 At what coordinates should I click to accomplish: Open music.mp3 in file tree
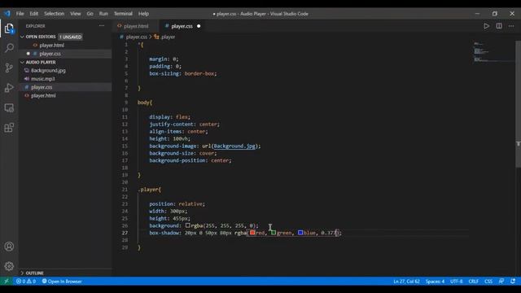click(x=43, y=79)
